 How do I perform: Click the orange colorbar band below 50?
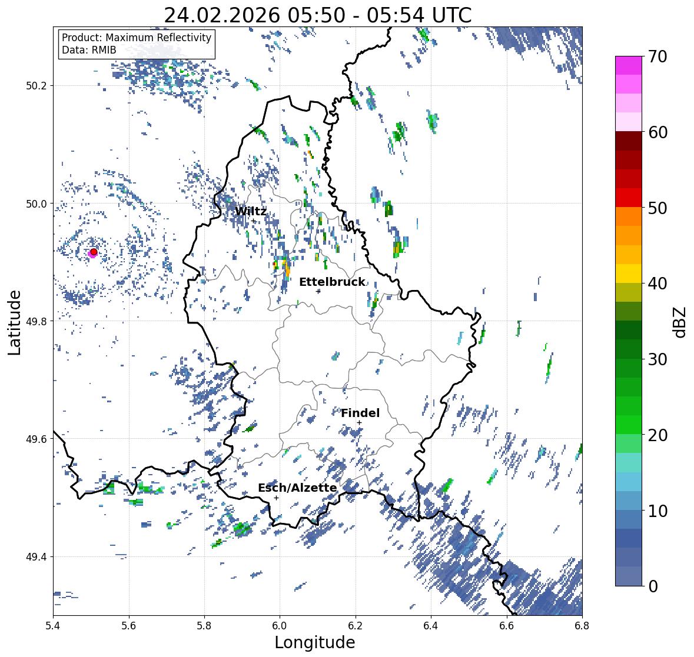629,216
